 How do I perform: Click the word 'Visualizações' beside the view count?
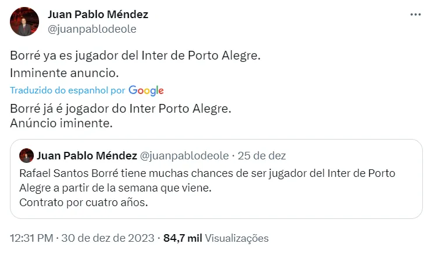pos(237,238)
